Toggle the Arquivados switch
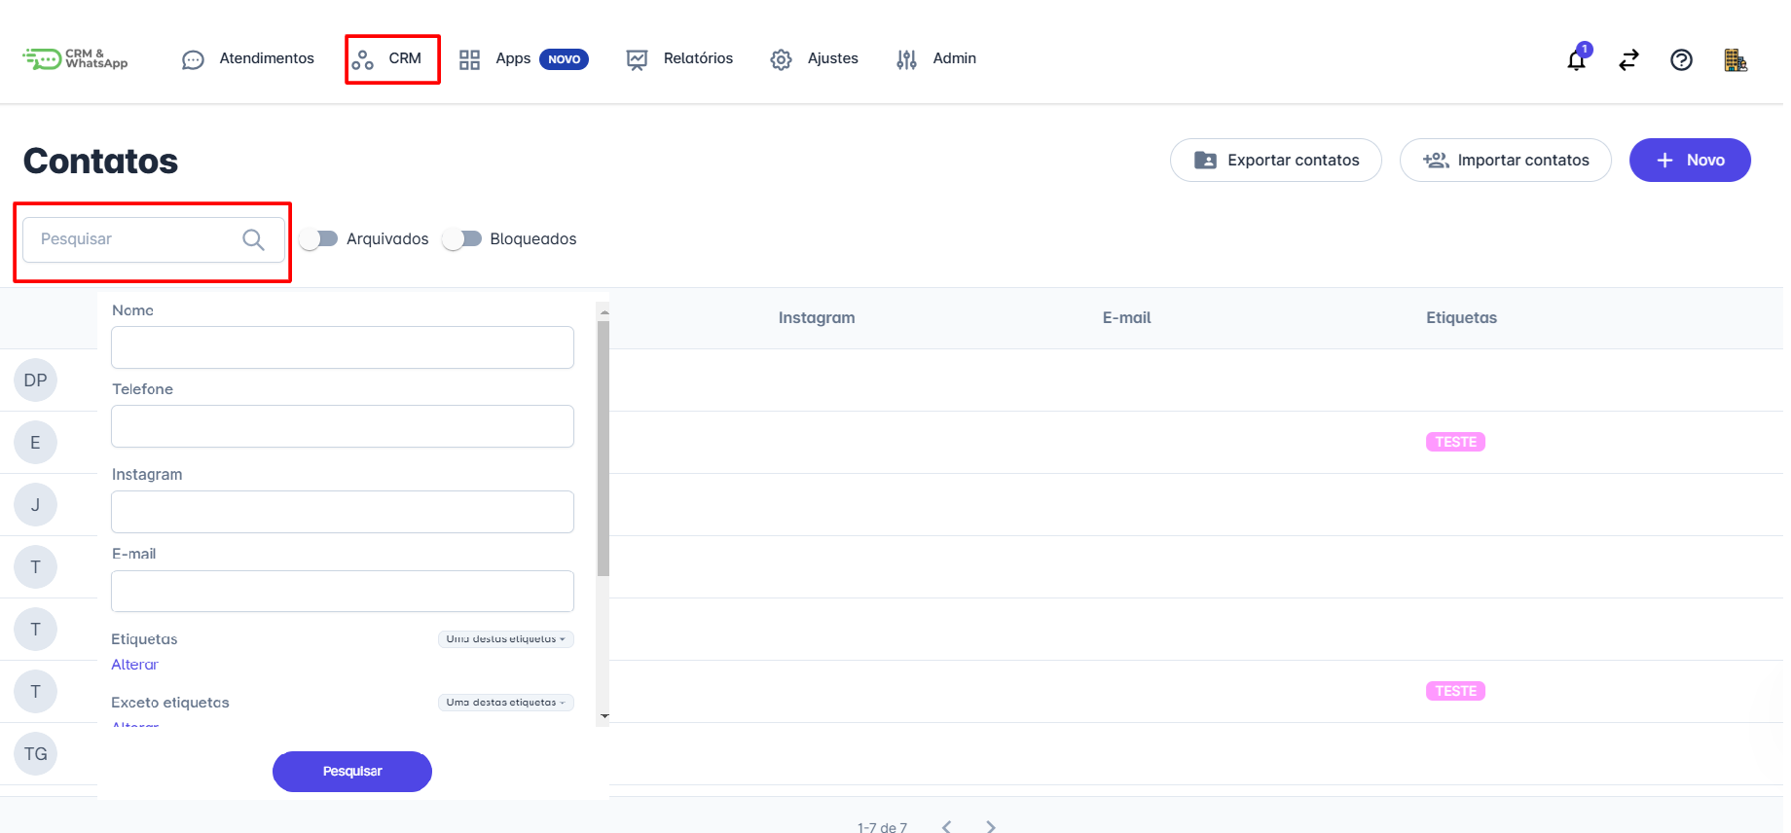 318,239
